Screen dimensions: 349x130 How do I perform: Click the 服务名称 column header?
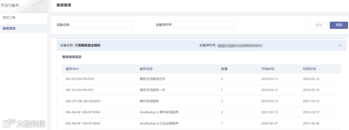click(146, 69)
